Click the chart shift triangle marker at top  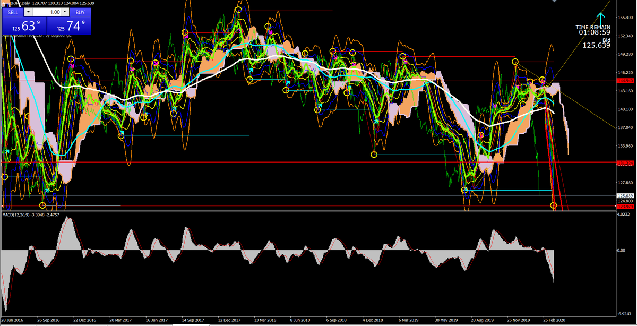(x=555, y=2)
